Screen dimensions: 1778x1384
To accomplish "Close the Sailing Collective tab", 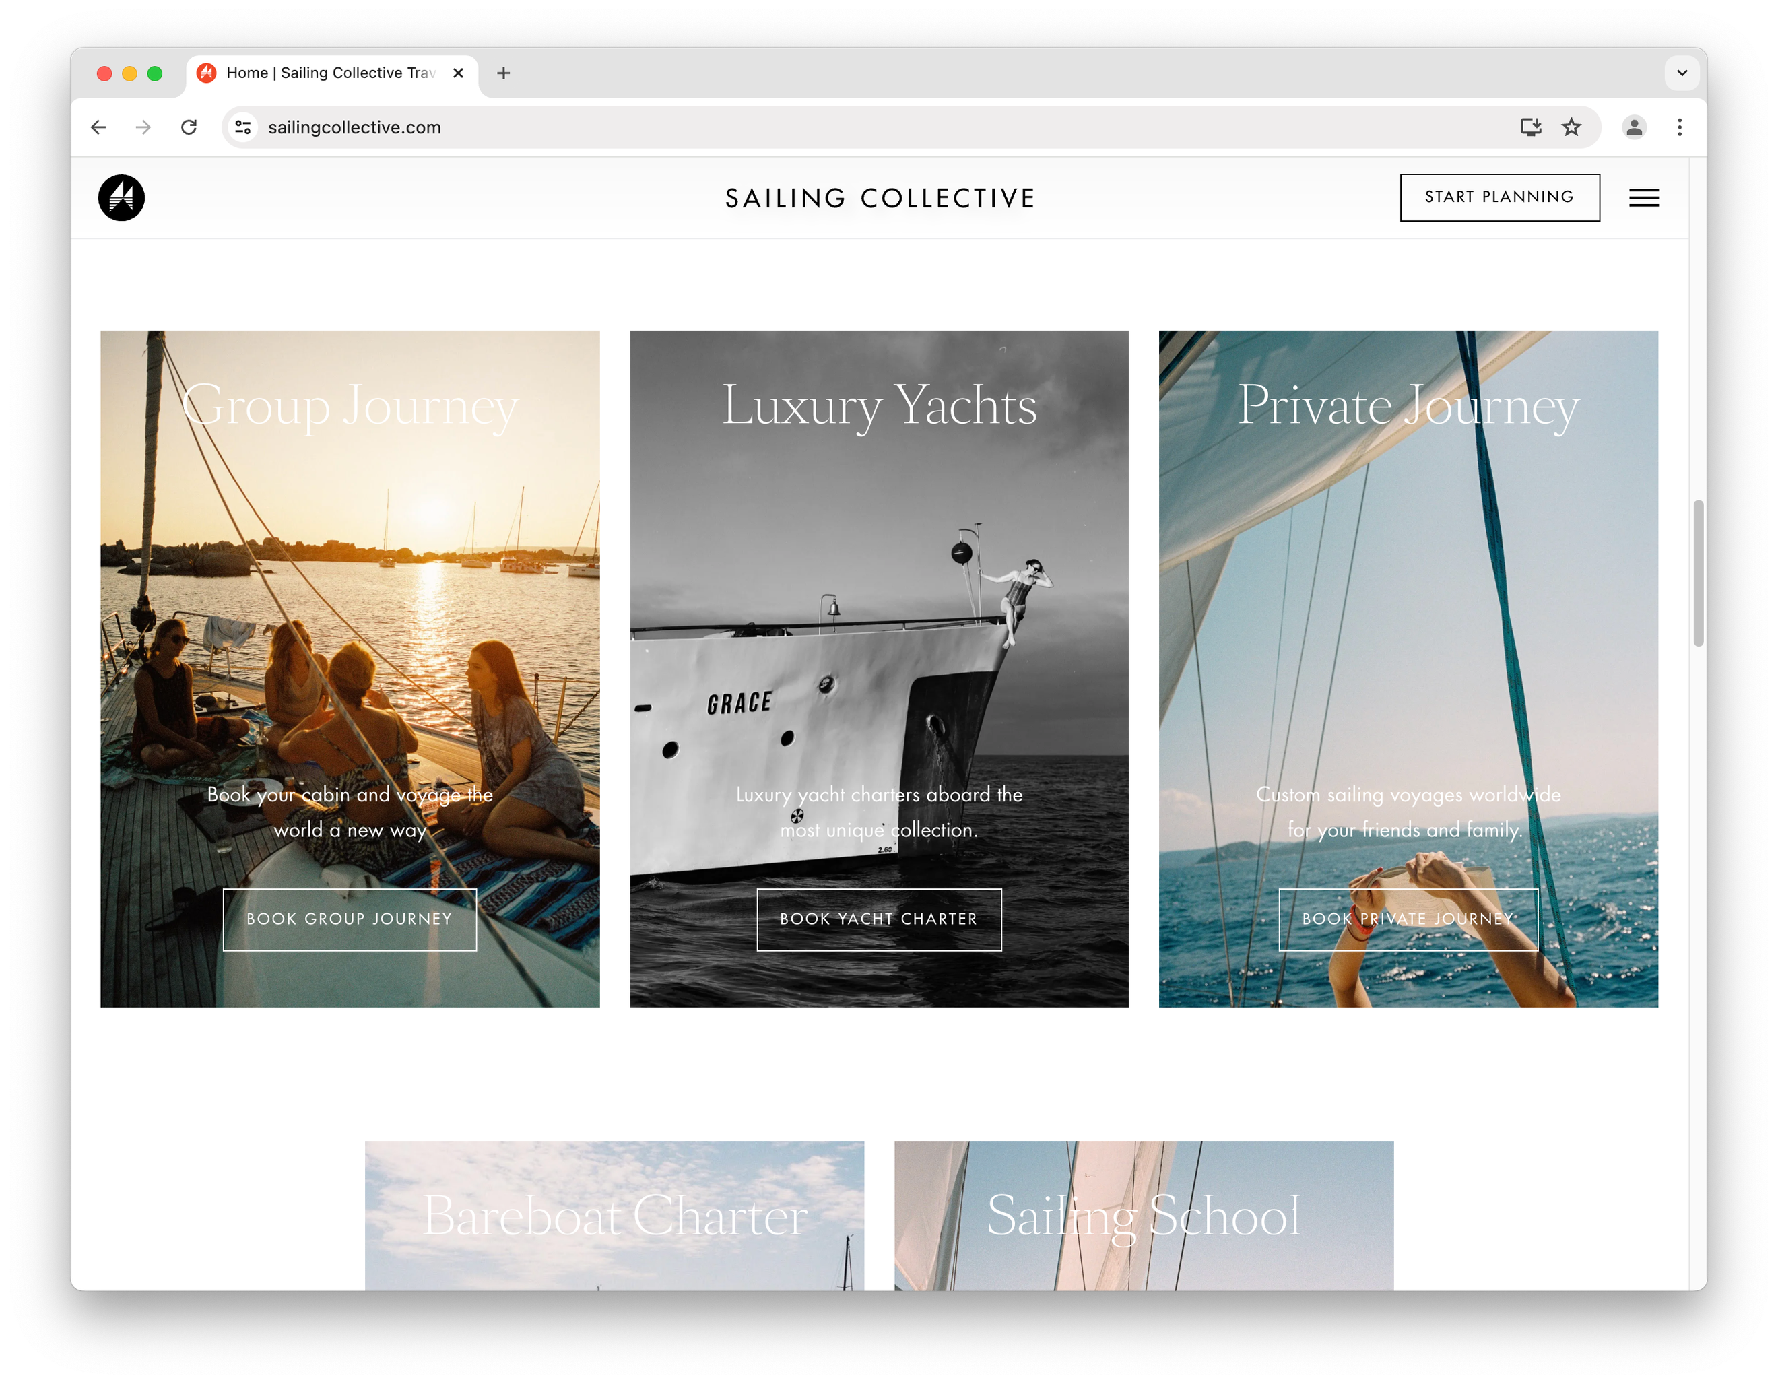I will point(459,73).
